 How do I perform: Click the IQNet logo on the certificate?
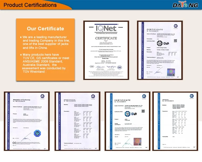tap(106, 29)
